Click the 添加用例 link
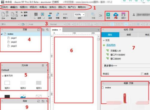150x110 pixels. coord(111,45)
